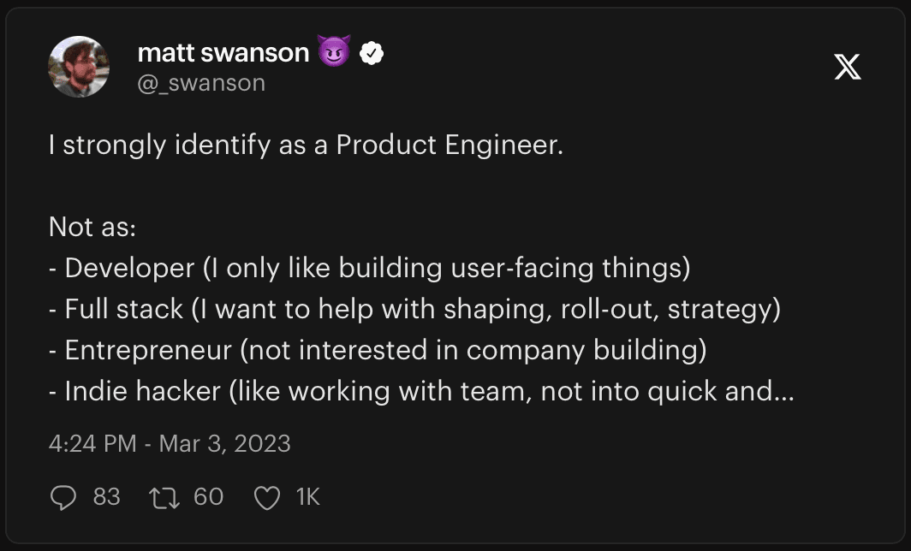Click the 1K likes count
Viewport: 911px width, 551px height.
point(307,497)
